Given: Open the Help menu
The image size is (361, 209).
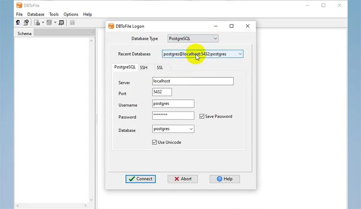Looking at the screenshot, I should pos(88,14).
